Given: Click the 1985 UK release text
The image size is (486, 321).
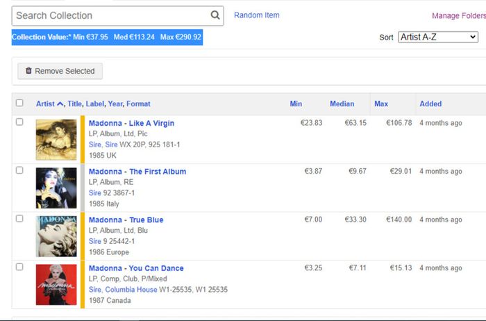Looking at the screenshot, I should 103,156.
